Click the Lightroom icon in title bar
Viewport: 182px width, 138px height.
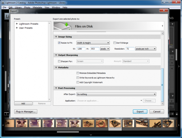click(x=3, y=3)
